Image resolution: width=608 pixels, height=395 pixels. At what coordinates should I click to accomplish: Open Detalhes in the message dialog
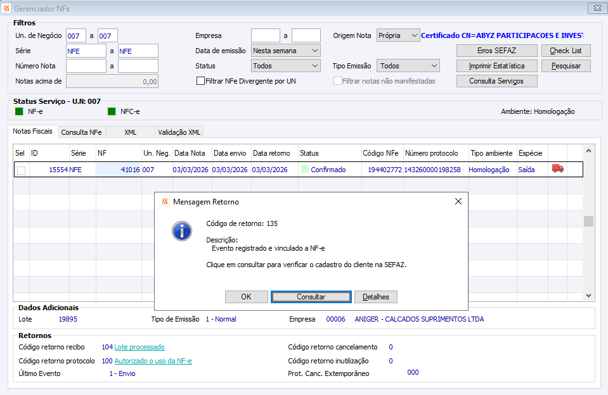point(376,297)
